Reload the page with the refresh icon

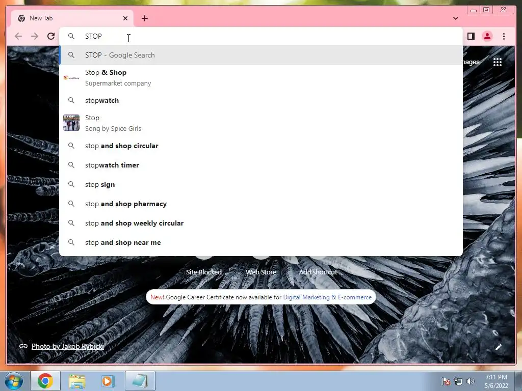coord(51,36)
